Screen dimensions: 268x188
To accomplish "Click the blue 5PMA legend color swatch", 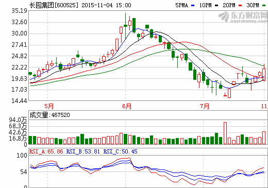I will coord(193,6).
